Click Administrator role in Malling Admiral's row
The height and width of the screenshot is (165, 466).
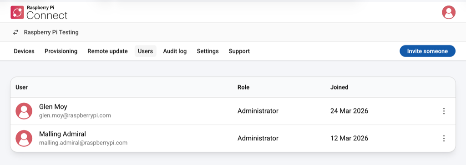click(258, 138)
